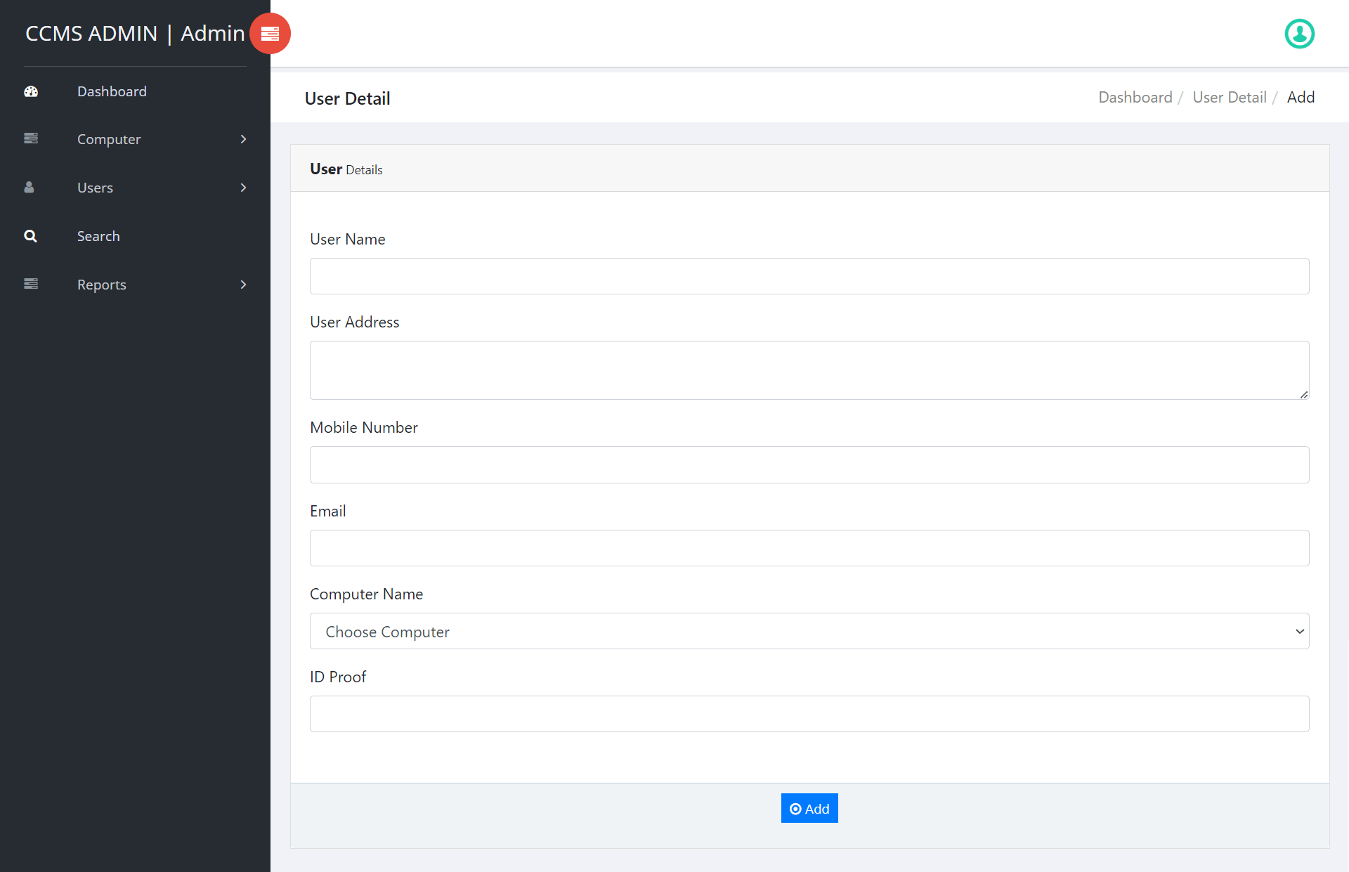
Task: Click the Computer menu icon in sidebar
Action: pos(31,138)
